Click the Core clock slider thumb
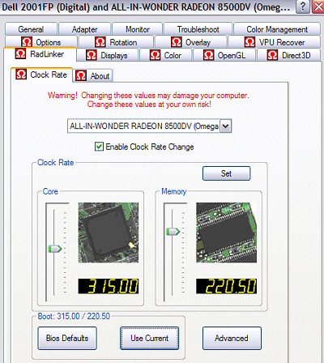This screenshot has height=363, width=324. [55, 249]
